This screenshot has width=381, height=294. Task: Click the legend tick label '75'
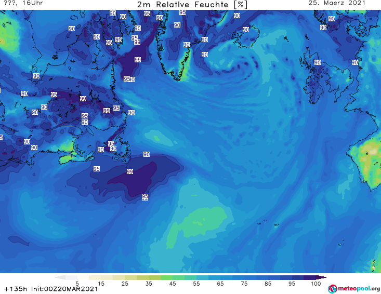click(x=244, y=284)
